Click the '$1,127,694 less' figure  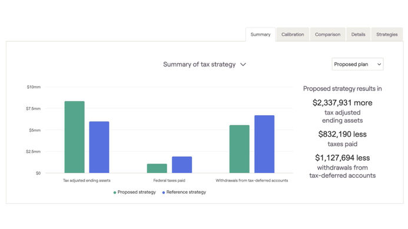click(343, 158)
